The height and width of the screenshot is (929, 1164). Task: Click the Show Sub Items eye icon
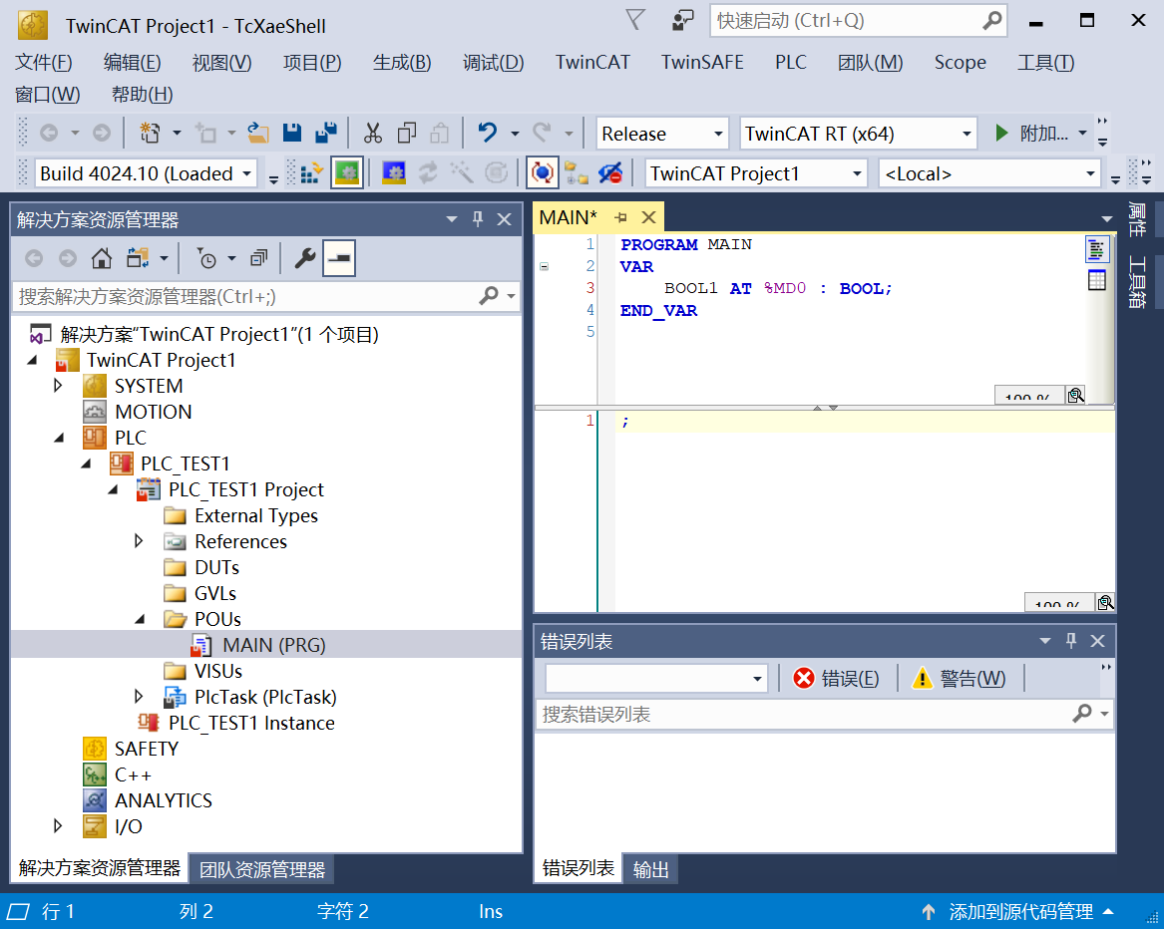[x=610, y=173]
